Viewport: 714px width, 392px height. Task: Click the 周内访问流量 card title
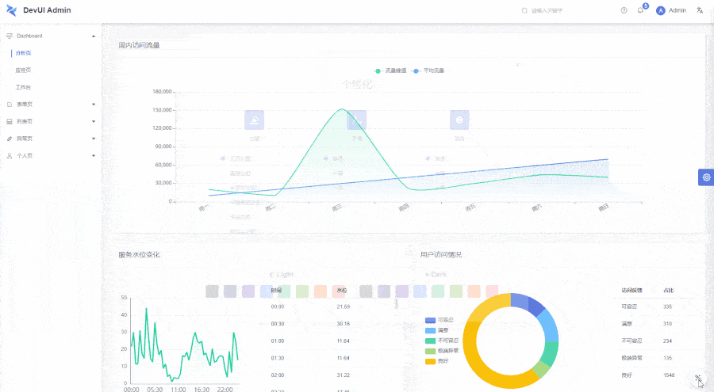coord(139,45)
